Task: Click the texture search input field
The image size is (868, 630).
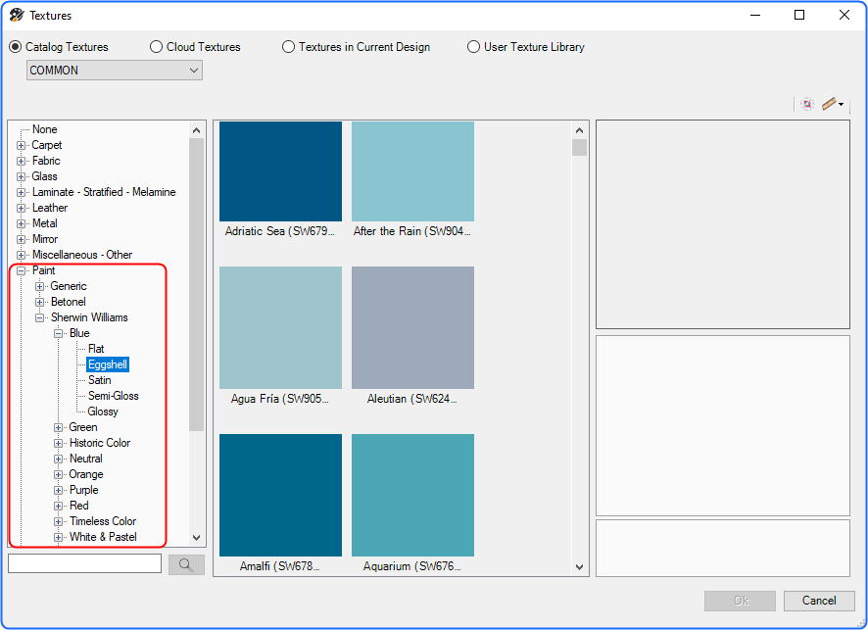Action: click(84, 564)
